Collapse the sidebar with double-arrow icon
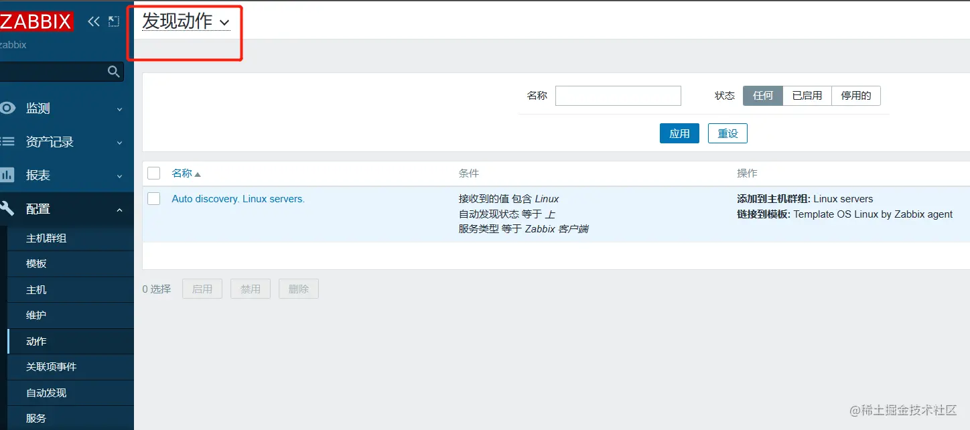Viewport: 970px width, 430px height. click(x=94, y=21)
